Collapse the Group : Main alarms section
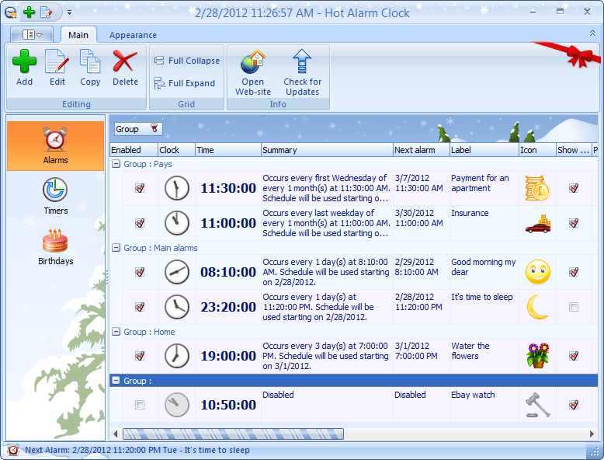Image resolution: width=604 pixels, height=460 pixels. (x=116, y=248)
